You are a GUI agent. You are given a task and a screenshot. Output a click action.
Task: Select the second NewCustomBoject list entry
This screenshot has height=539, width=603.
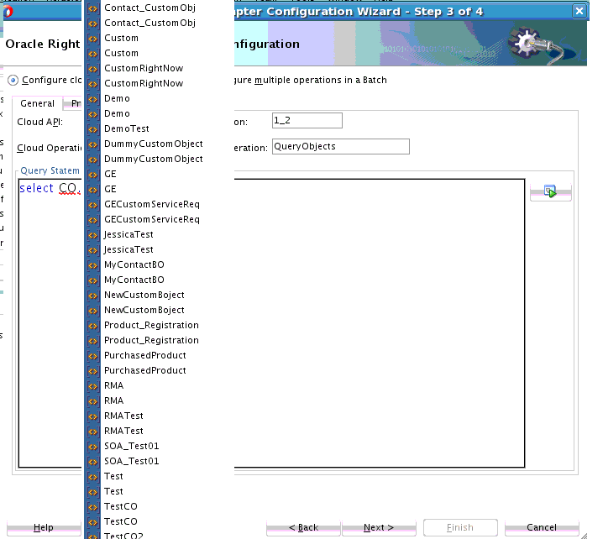coord(144,311)
